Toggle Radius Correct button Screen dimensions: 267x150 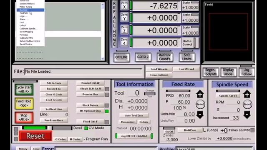pyautogui.click(x=188, y=42)
